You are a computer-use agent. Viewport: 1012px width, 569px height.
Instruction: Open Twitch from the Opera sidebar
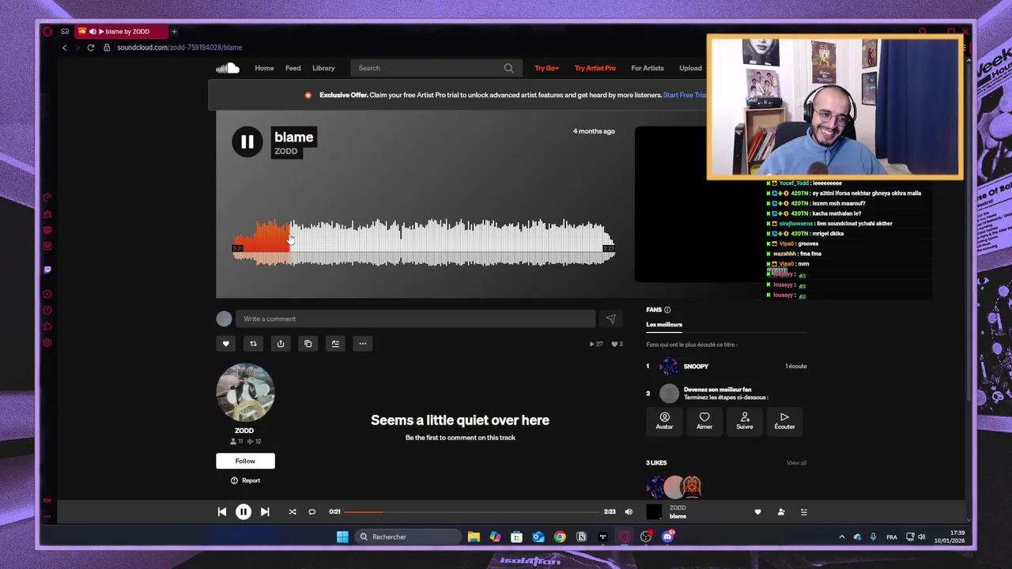[x=47, y=269]
